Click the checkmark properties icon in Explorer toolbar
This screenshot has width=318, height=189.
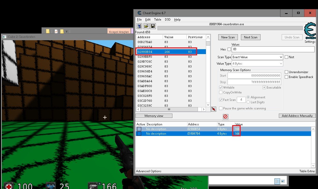56,31
